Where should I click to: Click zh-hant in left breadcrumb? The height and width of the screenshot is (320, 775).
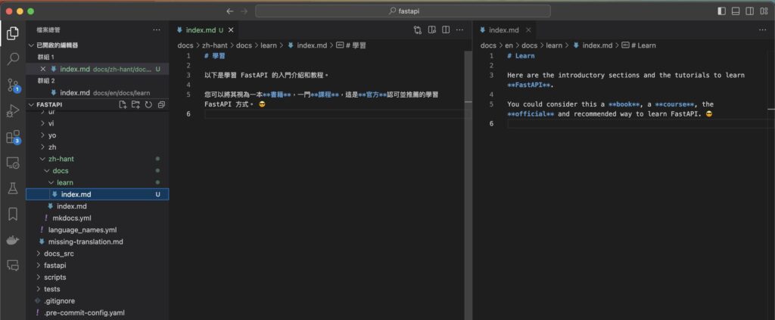coord(214,45)
